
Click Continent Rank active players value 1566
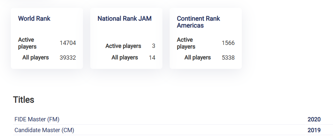click(x=228, y=43)
